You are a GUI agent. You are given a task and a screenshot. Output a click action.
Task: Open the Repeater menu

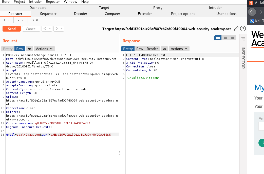tap(53, 2)
